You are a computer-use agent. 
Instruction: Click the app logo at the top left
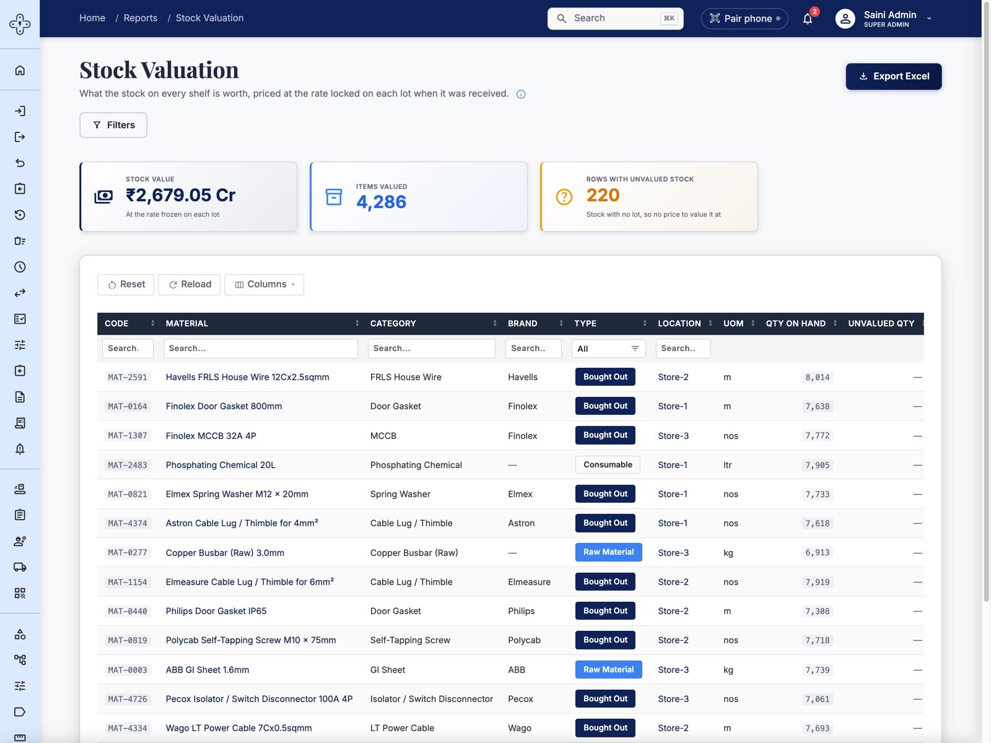coord(20,24)
